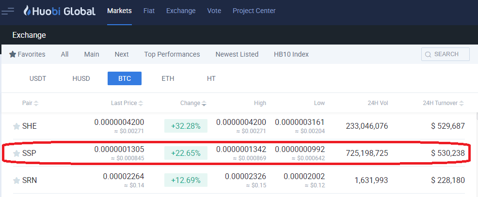This screenshot has height=197, width=478.
Task: Show the Top Performances list
Action: 172,54
